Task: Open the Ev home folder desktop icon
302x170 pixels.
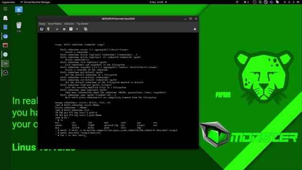Action: click(x=19, y=11)
